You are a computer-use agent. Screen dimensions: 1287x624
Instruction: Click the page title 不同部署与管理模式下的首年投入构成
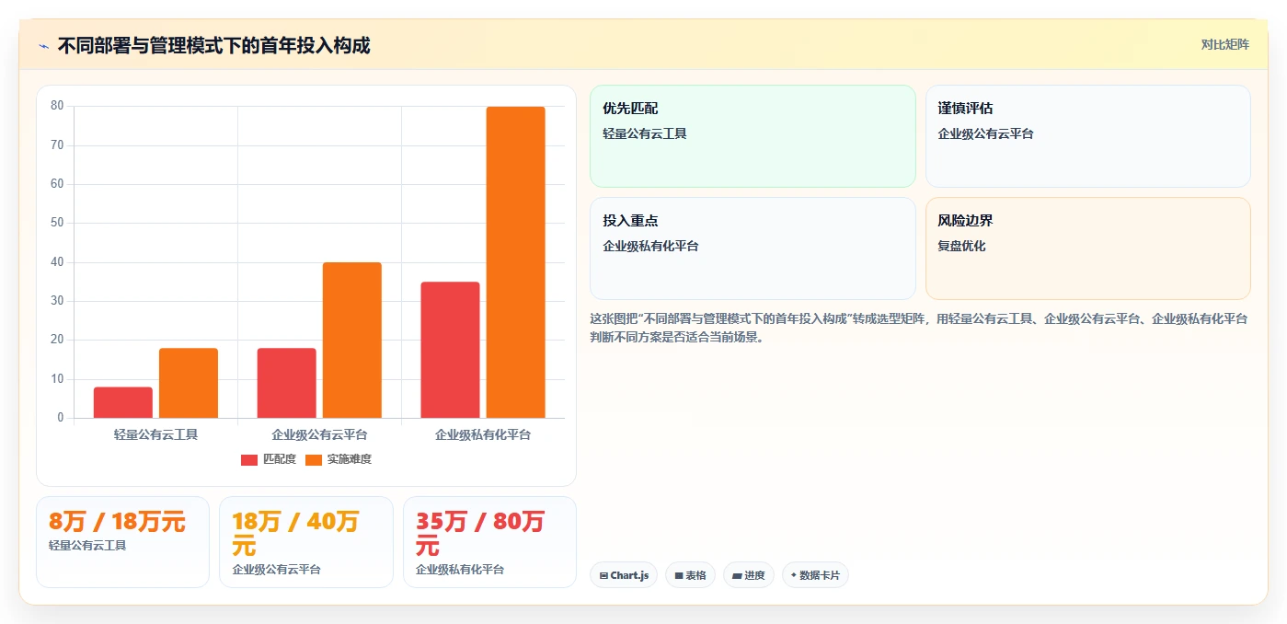tap(213, 46)
